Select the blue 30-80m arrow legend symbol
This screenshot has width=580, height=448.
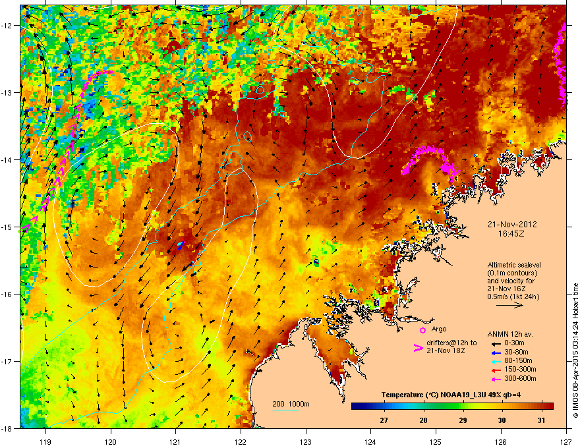tap(496, 352)
